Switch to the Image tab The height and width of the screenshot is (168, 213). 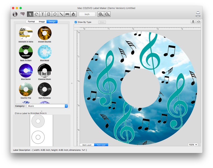(42, 22)
